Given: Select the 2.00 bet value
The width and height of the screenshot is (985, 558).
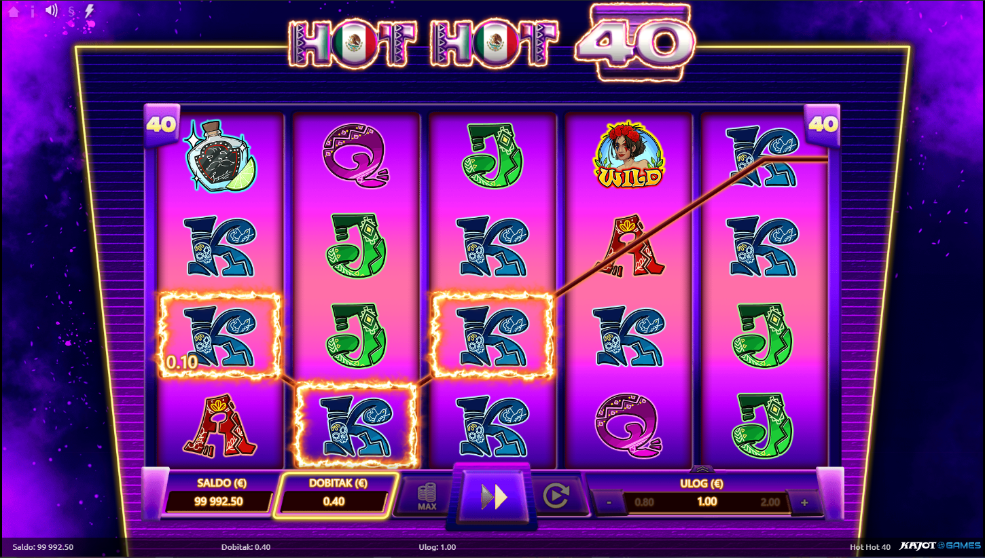Looking at the screenshot, I should click(770, 502).
